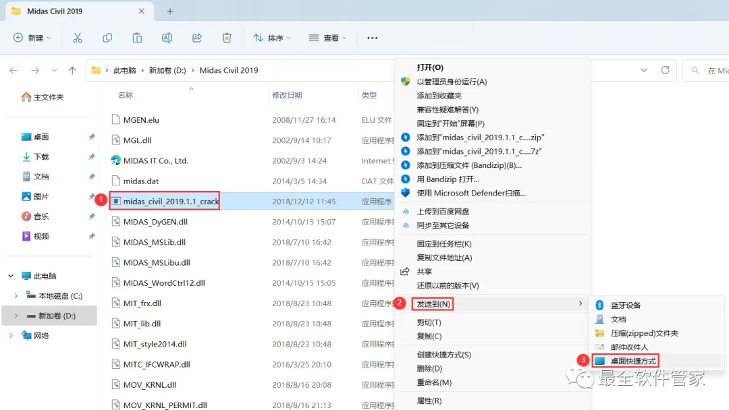Click the Cut scissors icon in toolbar
729x410 pixels.
78,38
